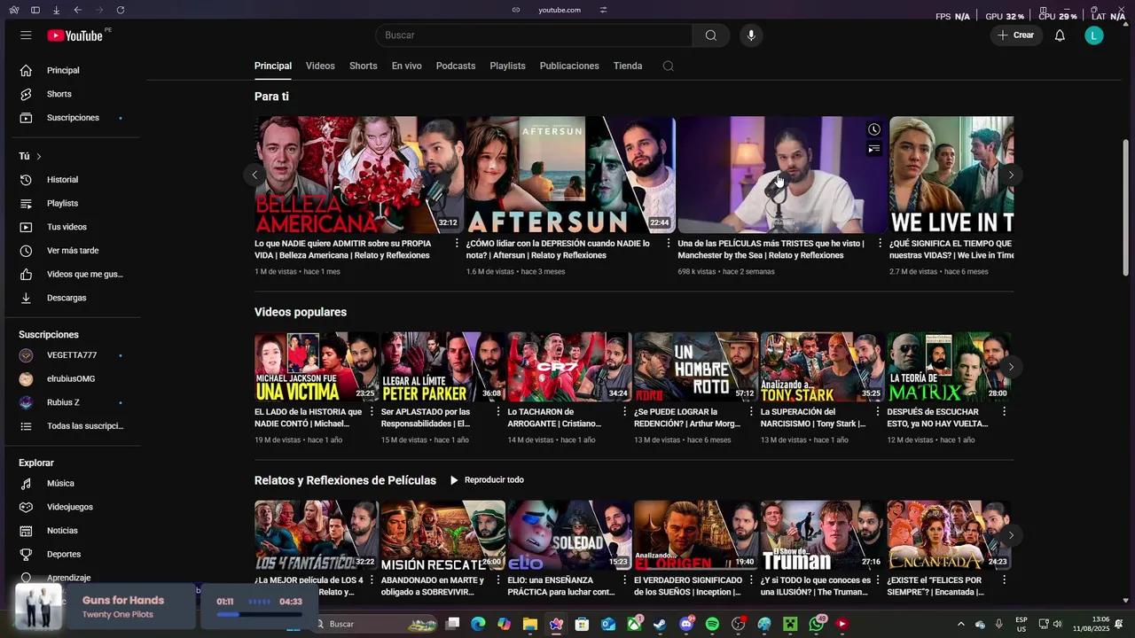Open elrubiusOMG subscription channel
Screen dimensions: 1135x638
[73, 379]
